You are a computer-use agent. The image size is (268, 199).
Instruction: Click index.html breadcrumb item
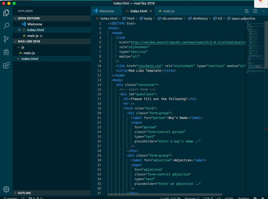click(x=106, y=18)
